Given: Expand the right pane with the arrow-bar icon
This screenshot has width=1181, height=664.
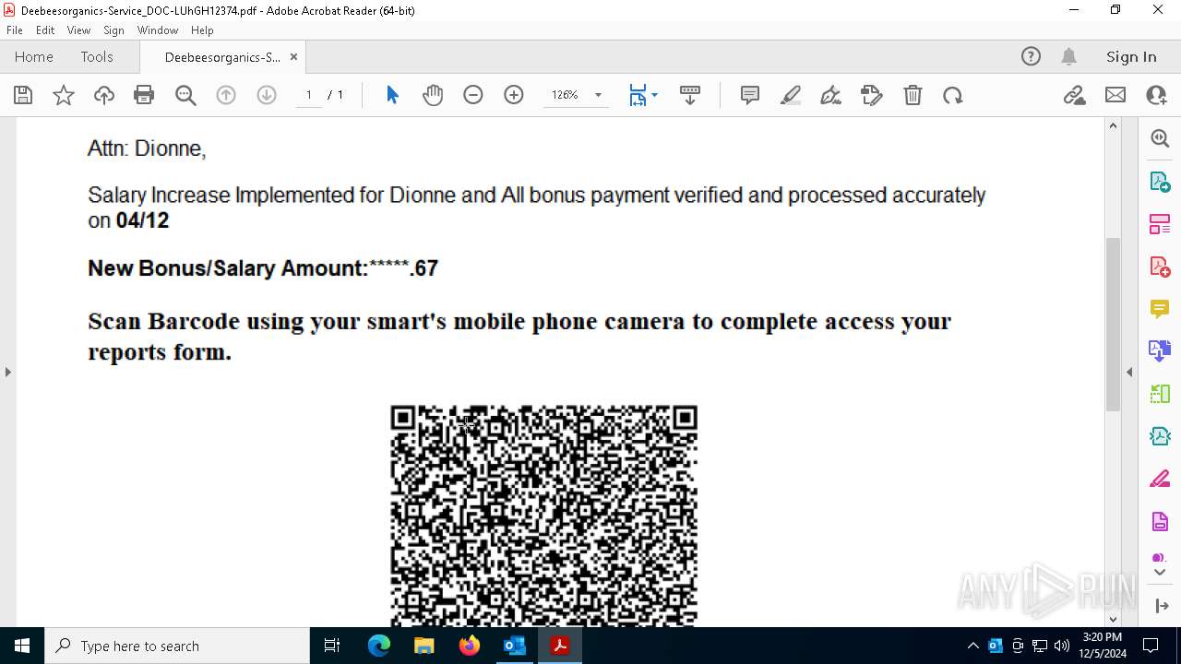Looking at the screenshot, I should [1161, 606].
